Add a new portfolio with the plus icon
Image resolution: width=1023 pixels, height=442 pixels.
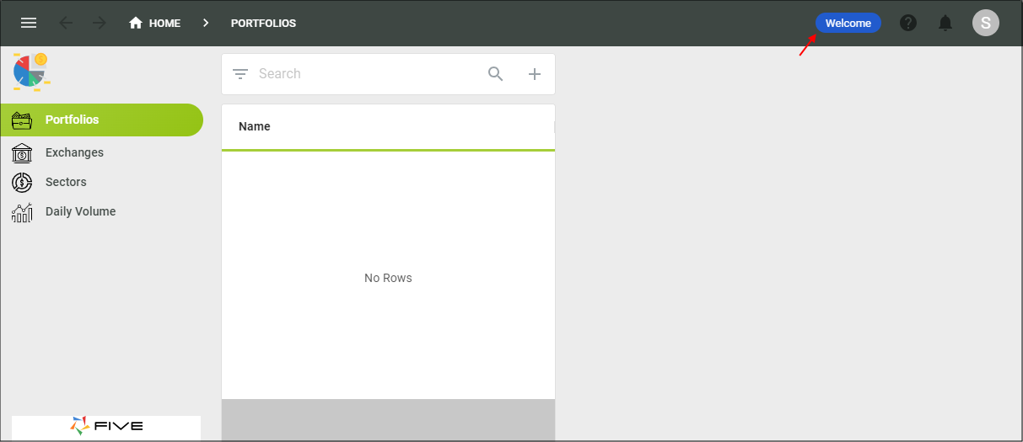coord(535,74)
